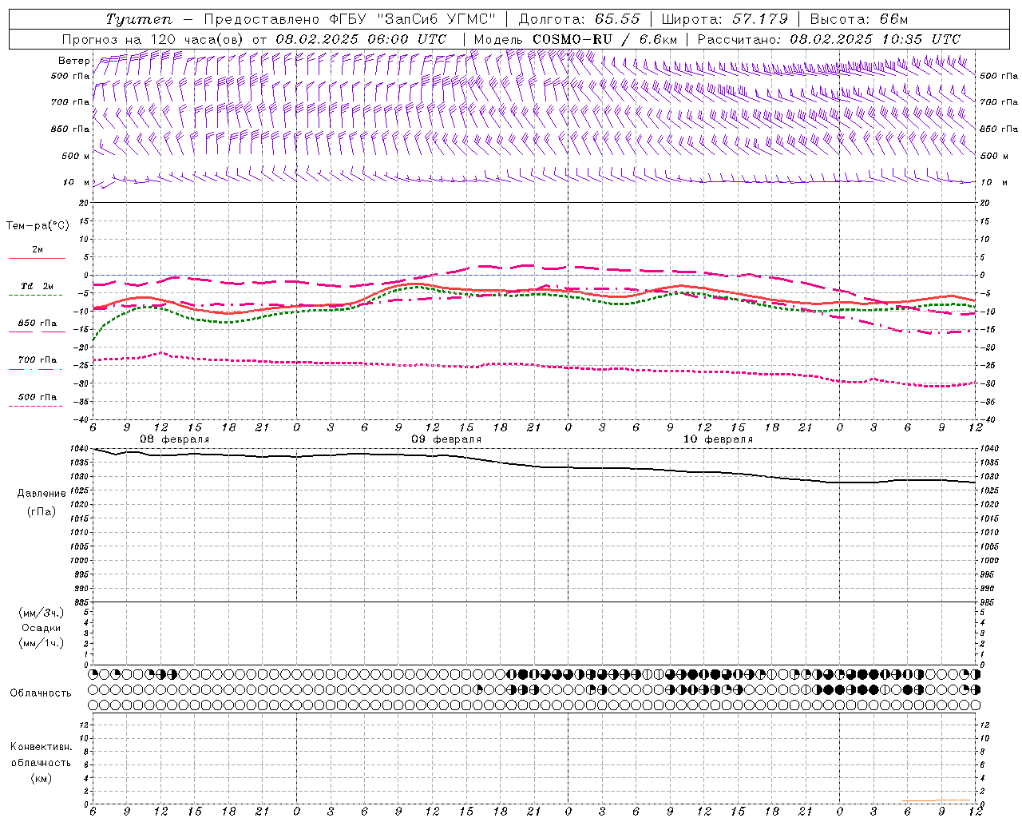Click the Рассчитано: 08.02.2025 10:35 UTC timestamp
The image size is (1022, 818).
click(829, 39)
